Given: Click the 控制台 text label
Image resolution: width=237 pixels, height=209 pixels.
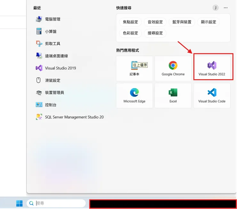Looking at the screenshot, I should click(x=51, y=105).
